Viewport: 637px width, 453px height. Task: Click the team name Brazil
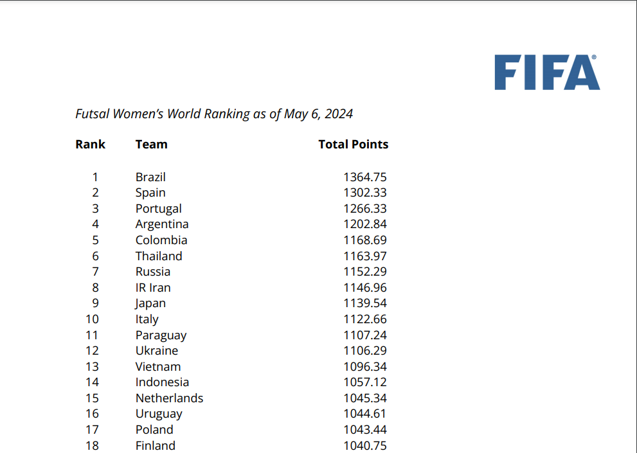pyautogui.click(x=150, y=177)
